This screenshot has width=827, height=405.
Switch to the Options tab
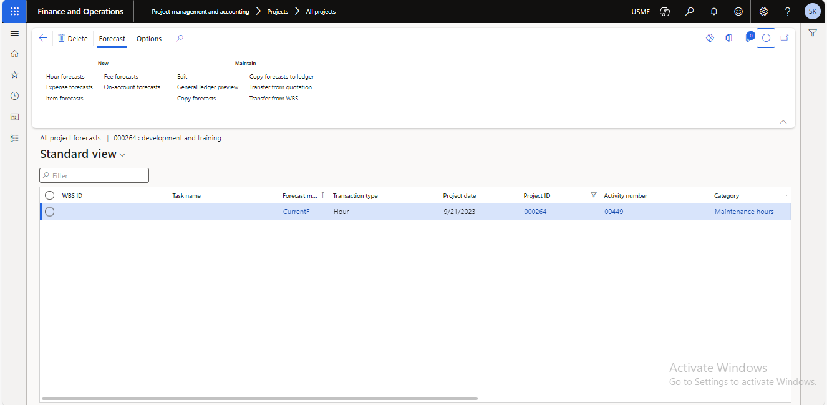pos(149,39)
